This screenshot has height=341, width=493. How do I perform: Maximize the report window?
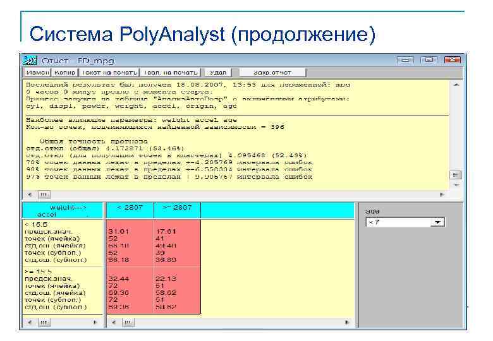click(429, 60)
